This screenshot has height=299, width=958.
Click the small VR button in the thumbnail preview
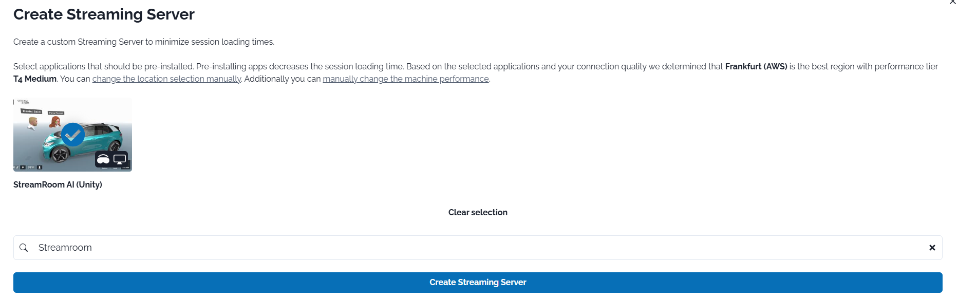click(x=31, y=167)
